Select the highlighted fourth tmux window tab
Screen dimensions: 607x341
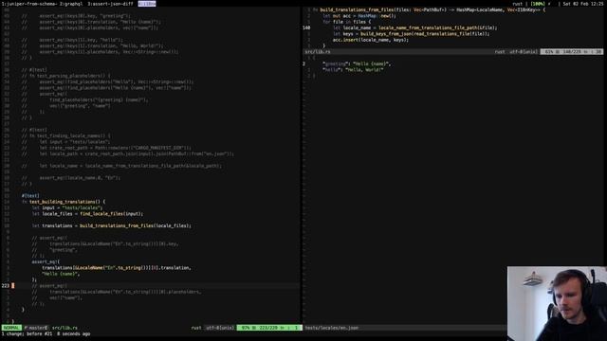click(x=147, y=4)
